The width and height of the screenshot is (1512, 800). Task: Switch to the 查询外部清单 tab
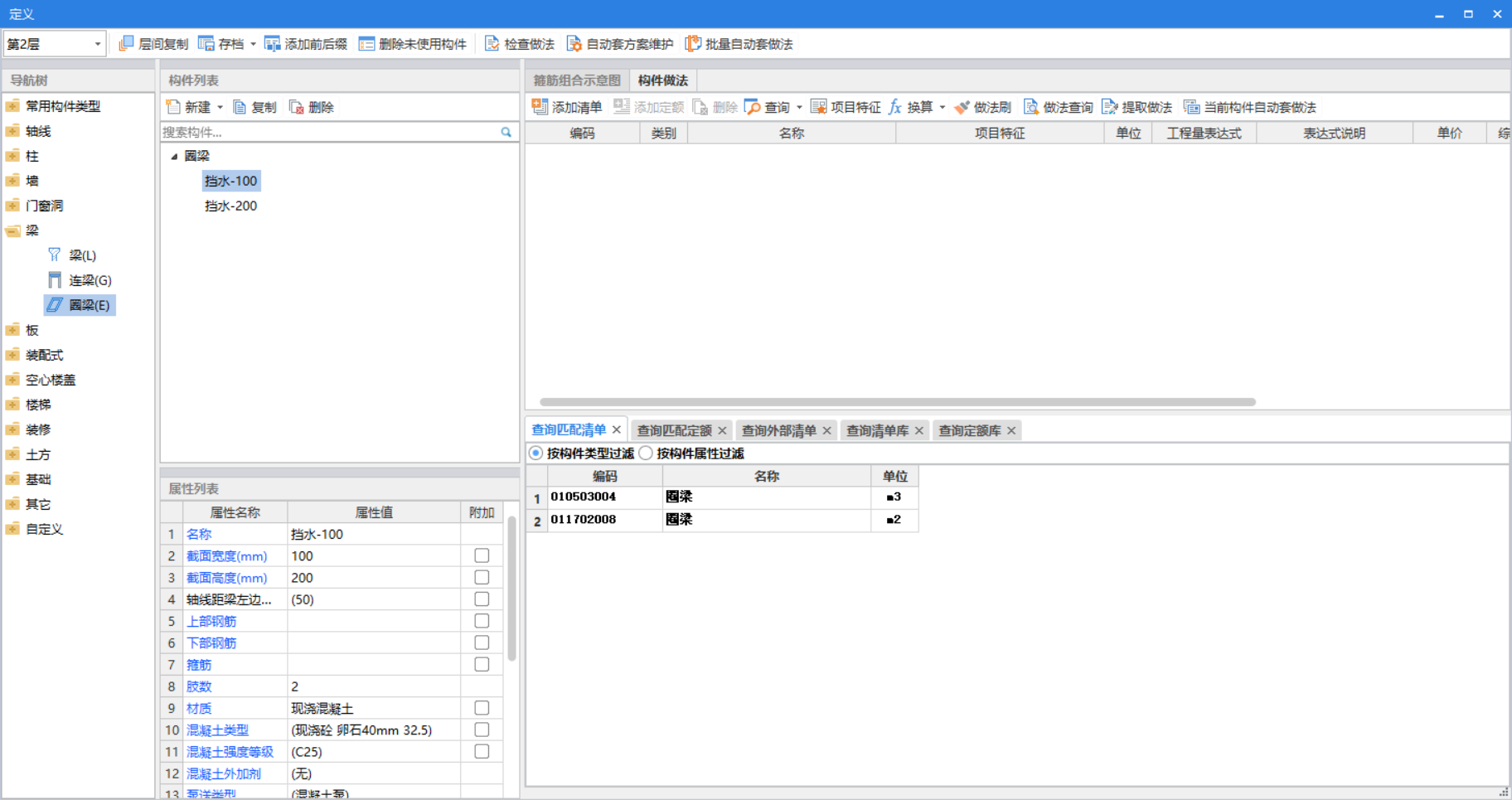(x=778, y=430)
